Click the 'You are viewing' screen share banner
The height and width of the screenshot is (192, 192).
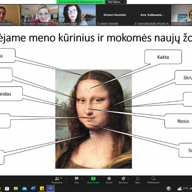[x=81, y=2]
